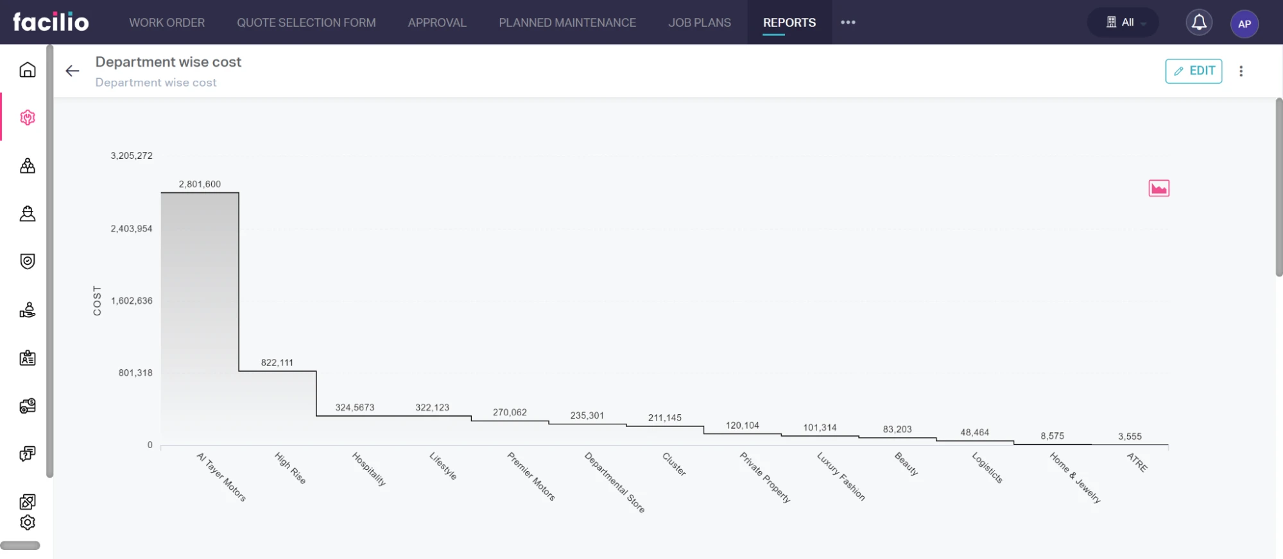Click the pink area chart icon
Screen dimensions: 1283x559
(1158, 188)
